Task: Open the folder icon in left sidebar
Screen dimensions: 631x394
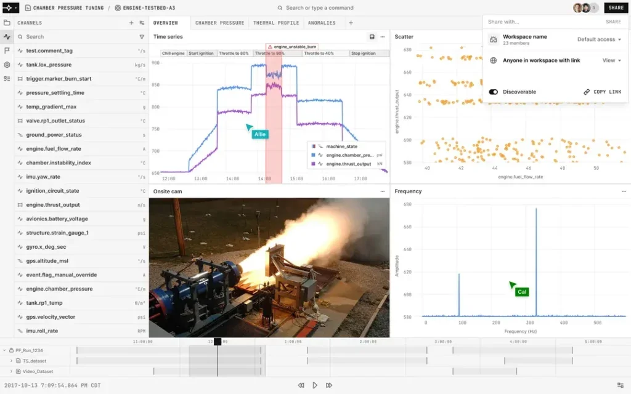Action: click(x=7, y=23)
